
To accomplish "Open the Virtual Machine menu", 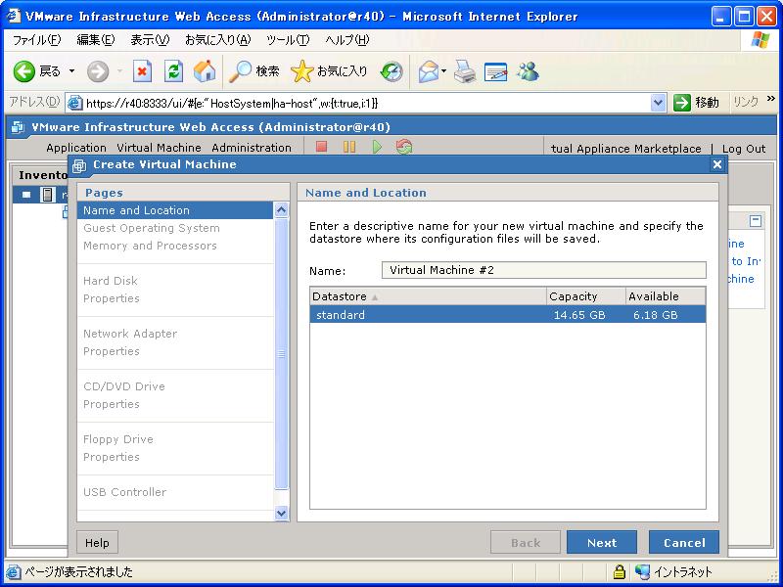I will (159, 148).
